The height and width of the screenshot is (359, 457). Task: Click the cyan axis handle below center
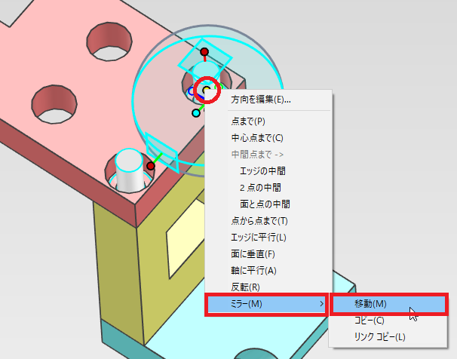[x=196, y=113]
